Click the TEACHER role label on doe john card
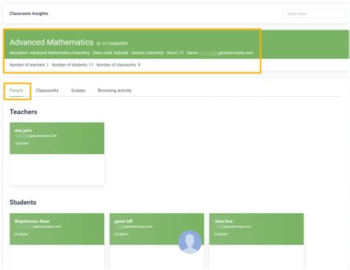 point(21,144)
